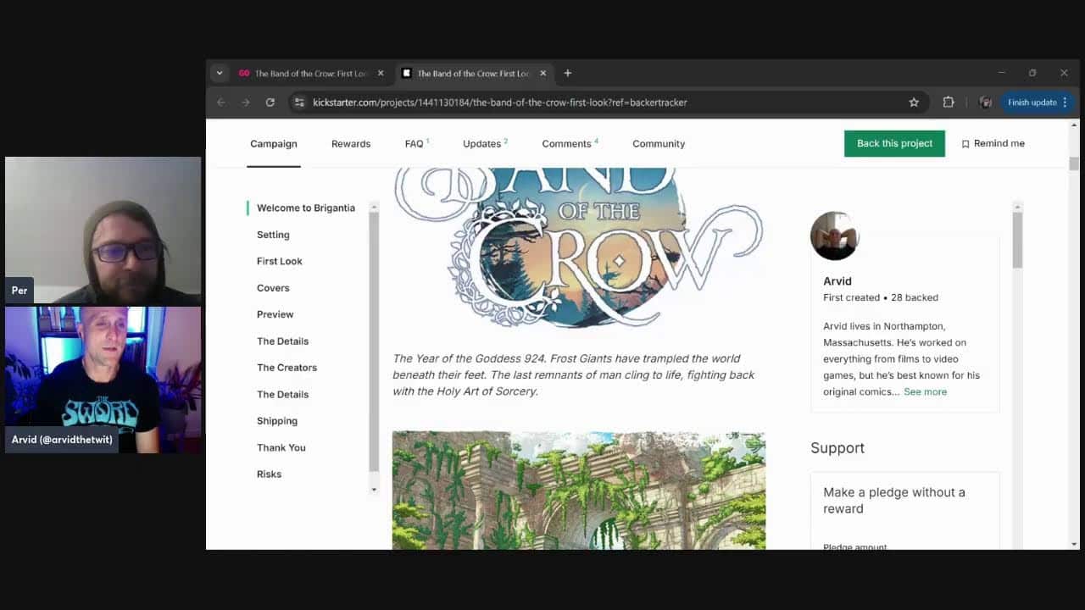Screen dimensions: 1085x610
Task: Open the Updates tab
Action: (481, 144)
